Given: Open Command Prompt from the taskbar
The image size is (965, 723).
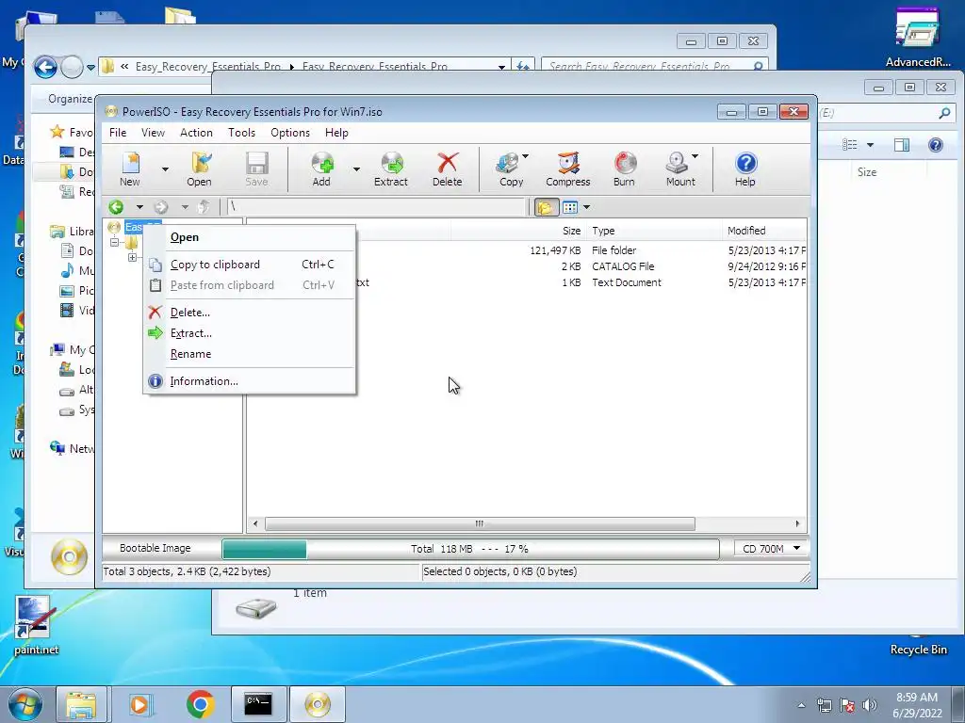Looking at the screenshot, I should [258, 704].
